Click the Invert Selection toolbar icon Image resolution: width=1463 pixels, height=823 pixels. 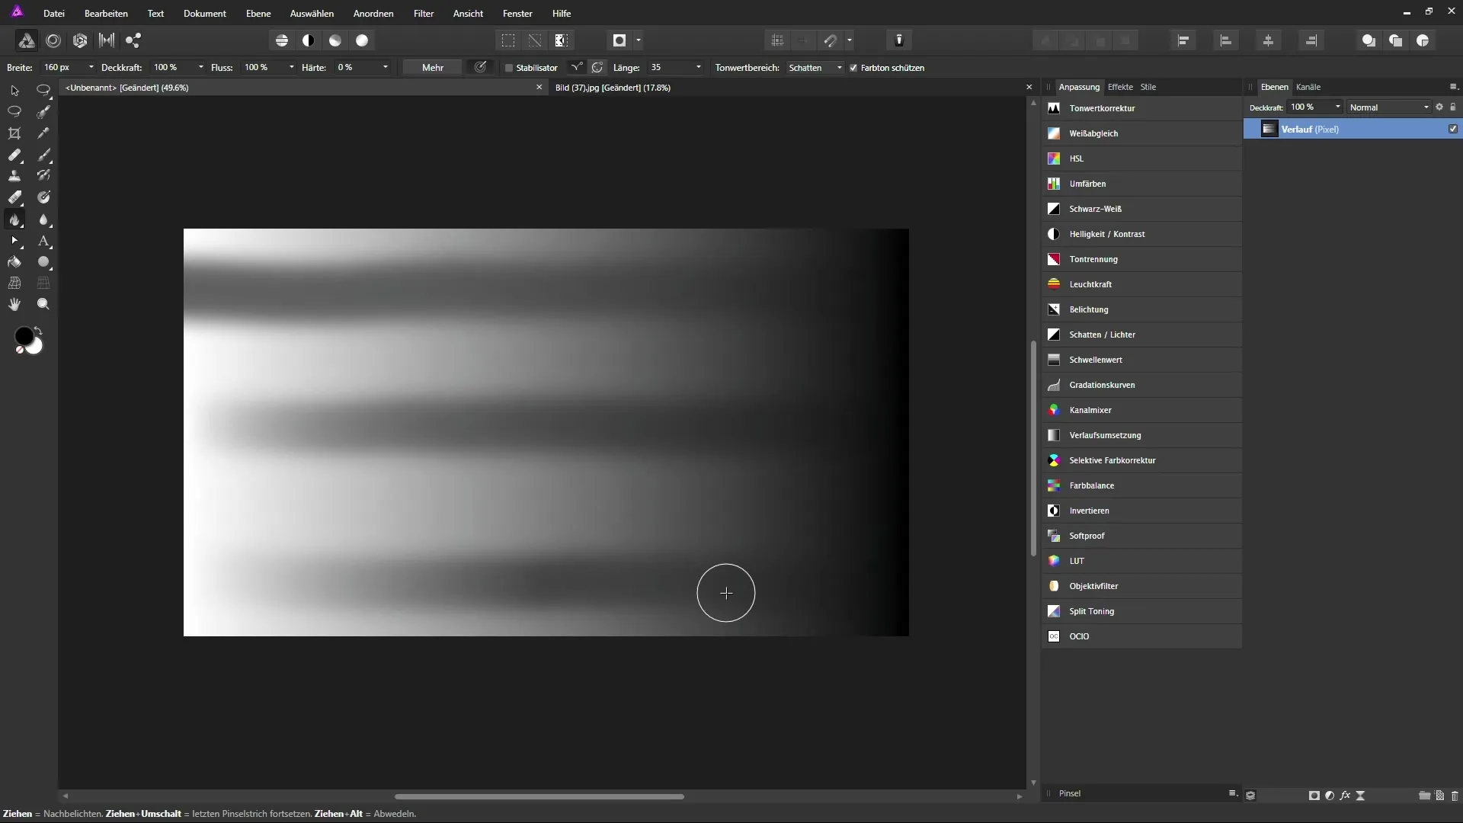(x=562, y=40)
